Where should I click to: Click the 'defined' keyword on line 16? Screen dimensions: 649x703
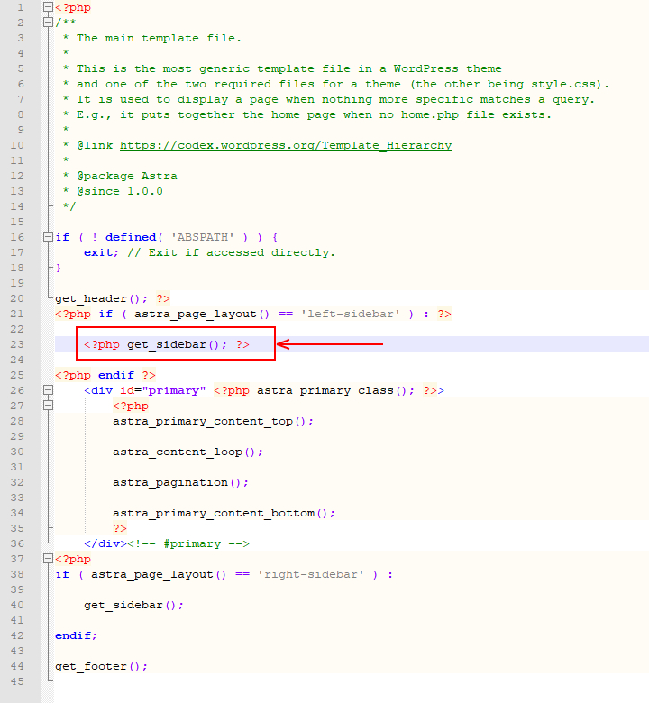coord(131,237)
